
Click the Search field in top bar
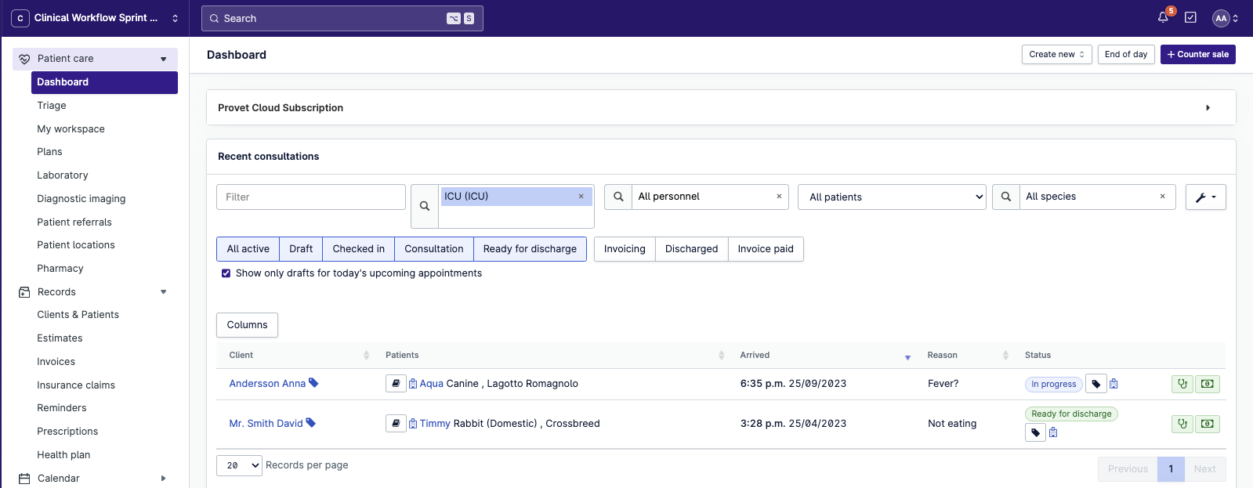(x=342, y=19)
